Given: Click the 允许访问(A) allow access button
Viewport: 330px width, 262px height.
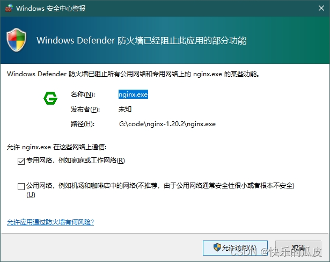Looking at the screenshot, I should [235, 248].
